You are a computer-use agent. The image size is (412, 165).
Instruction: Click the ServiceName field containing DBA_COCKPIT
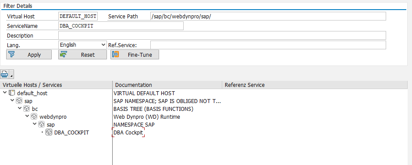pyautogui.click(x=121, y=26)
